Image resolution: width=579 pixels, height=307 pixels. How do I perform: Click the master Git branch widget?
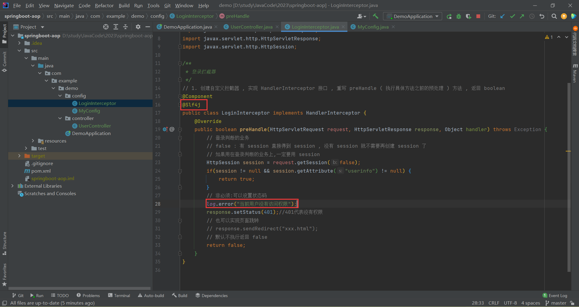click(556, 303)
